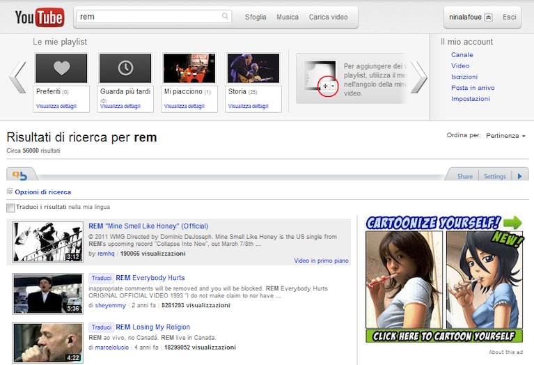Click Click Here To Cartoon Yourself banner
This screenshot has width=534, height=365.
coord(444,336)
